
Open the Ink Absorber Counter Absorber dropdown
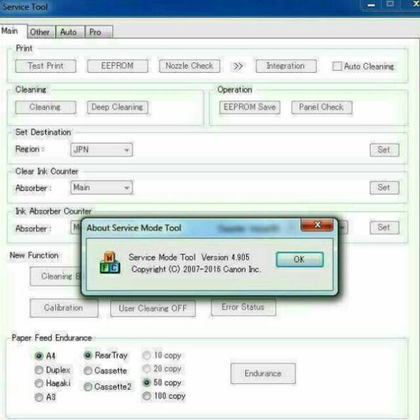tap(75, 228)
